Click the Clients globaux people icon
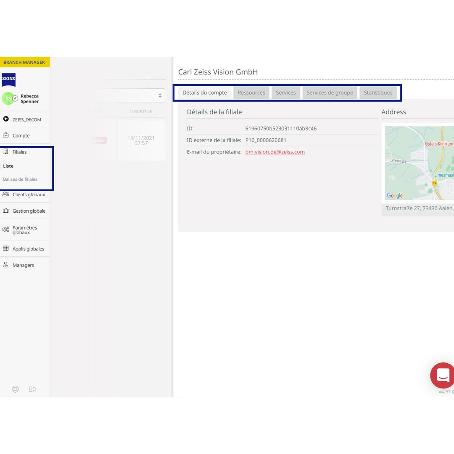 pyautogui.click(x=6, y=194)
